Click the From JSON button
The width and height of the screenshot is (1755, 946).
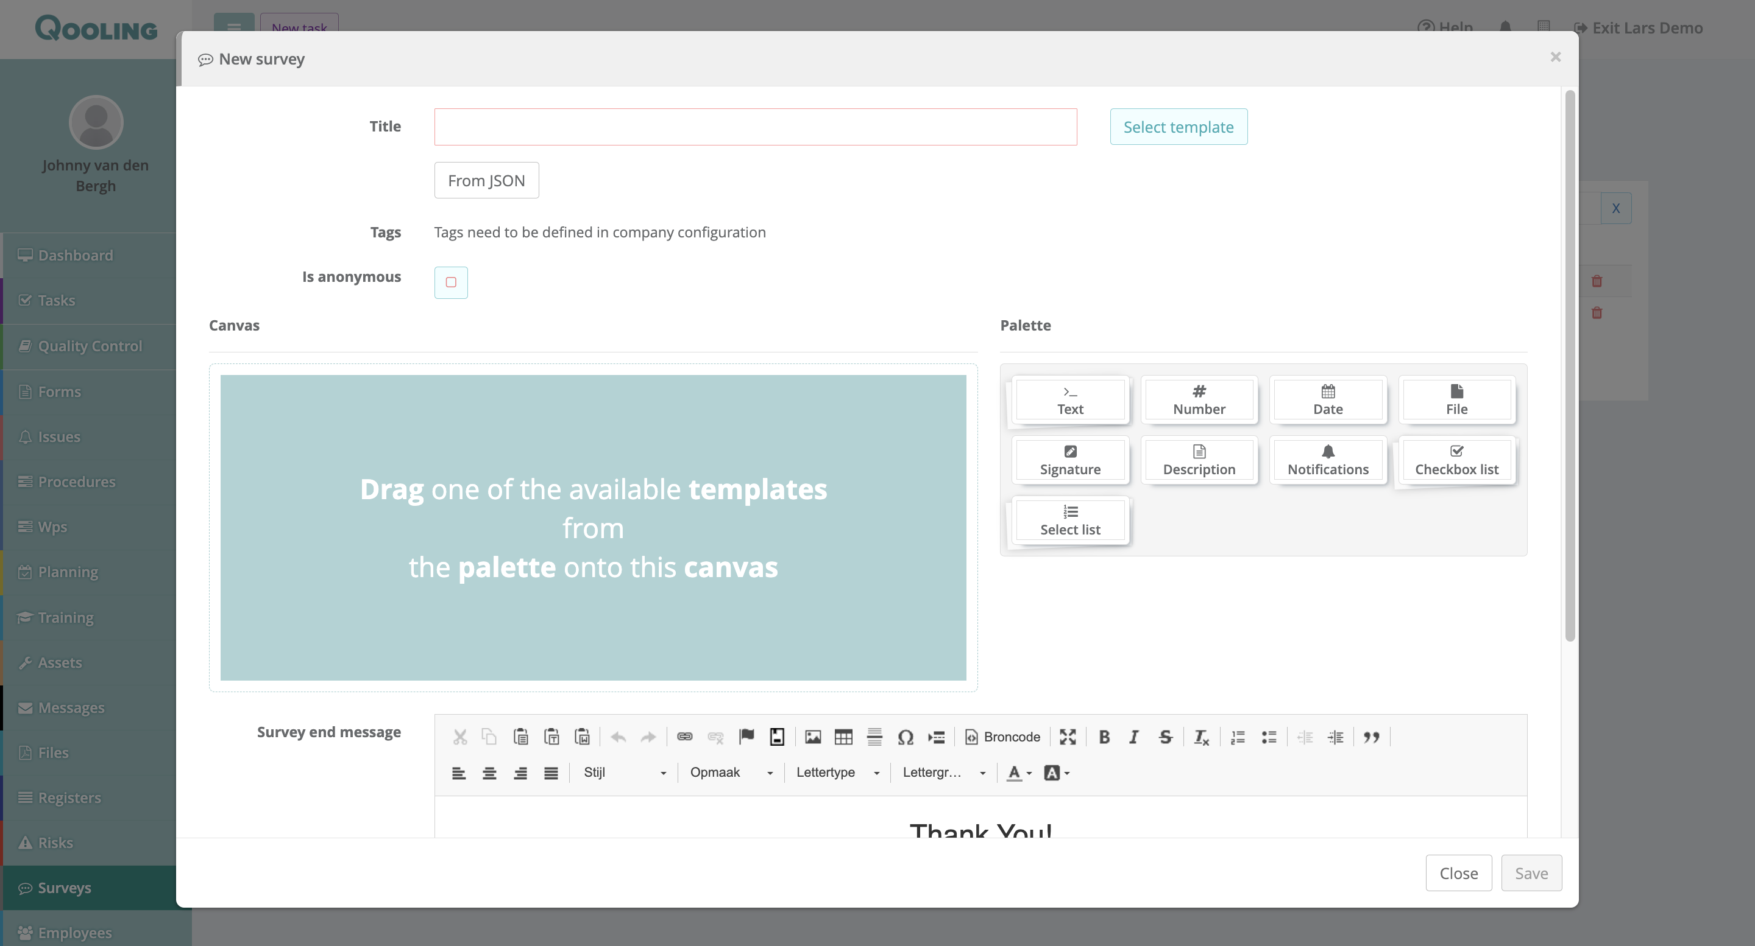click(x=486, y=181)
